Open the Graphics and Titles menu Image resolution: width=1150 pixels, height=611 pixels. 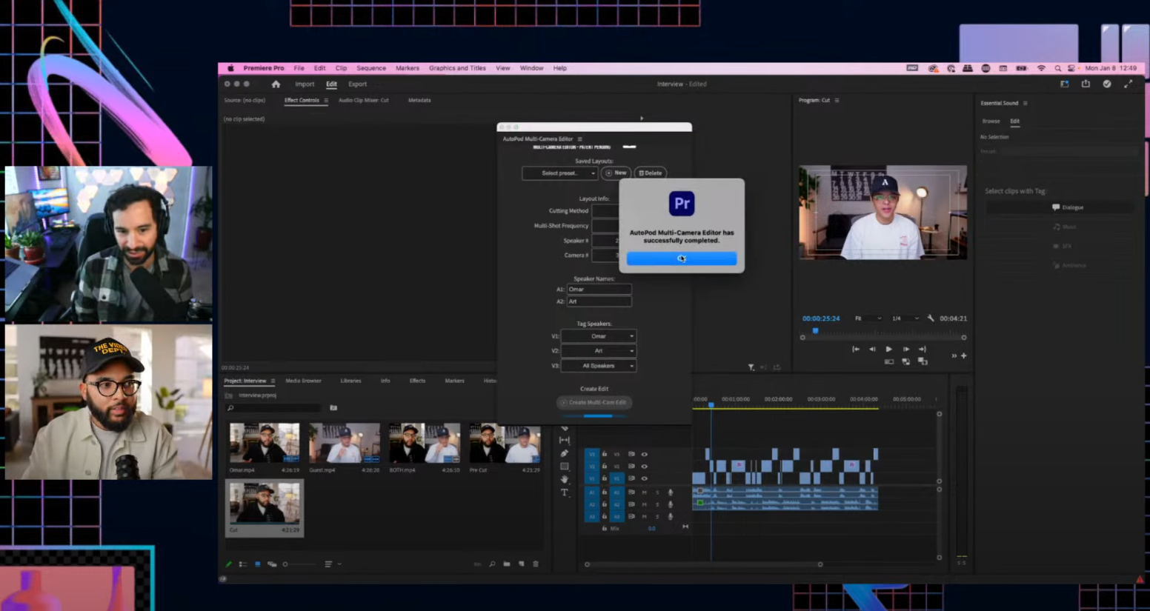(457, 68)
